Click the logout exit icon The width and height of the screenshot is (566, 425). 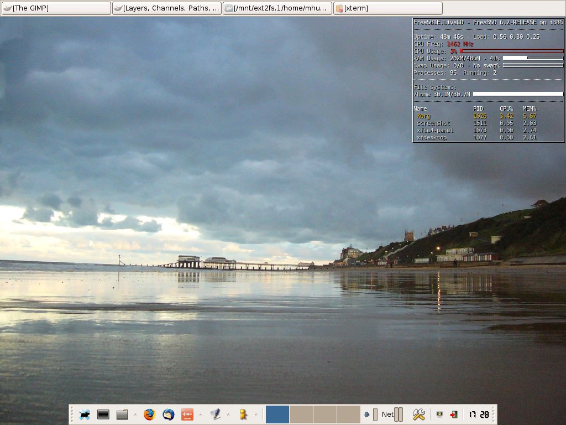[453, 414]
